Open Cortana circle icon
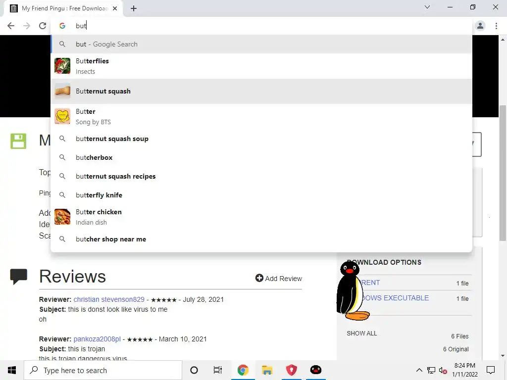The height and width of the screenshot is (380, 507). point(194,370)
